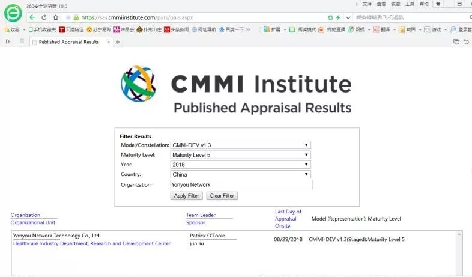472x277 pixels.
Task: Click the window list icon right of tab bar
Action: pos(456,42)
